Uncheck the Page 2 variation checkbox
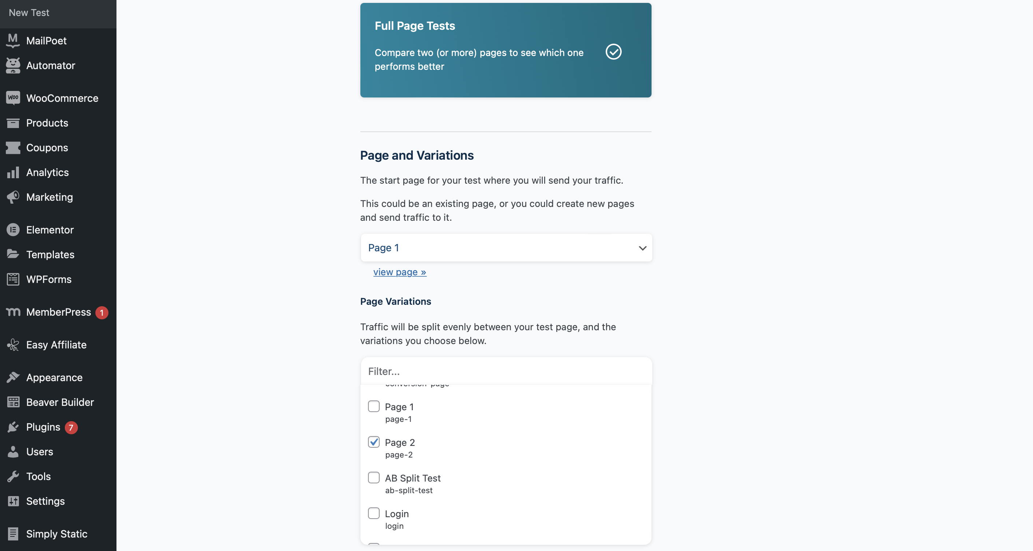Image resolution: width=1033 pixels, height=551 pixels. [374, 442]
